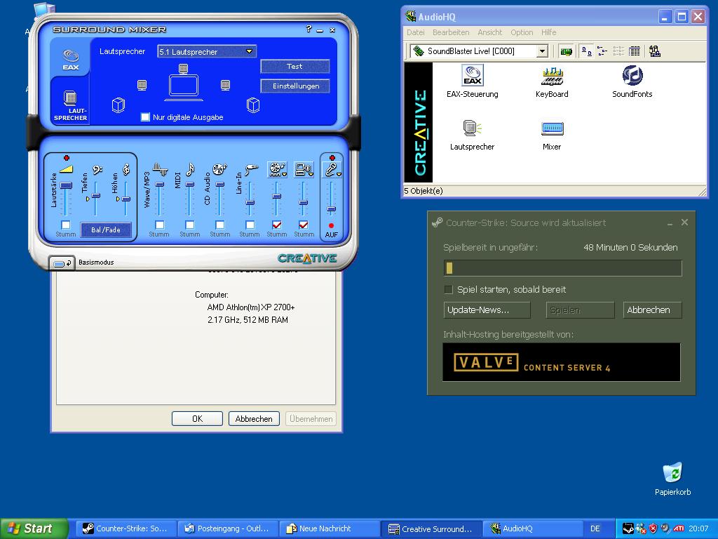Open the EAX tab icon in Surround Mixer
Screen dimensions: 718x539
71,60
